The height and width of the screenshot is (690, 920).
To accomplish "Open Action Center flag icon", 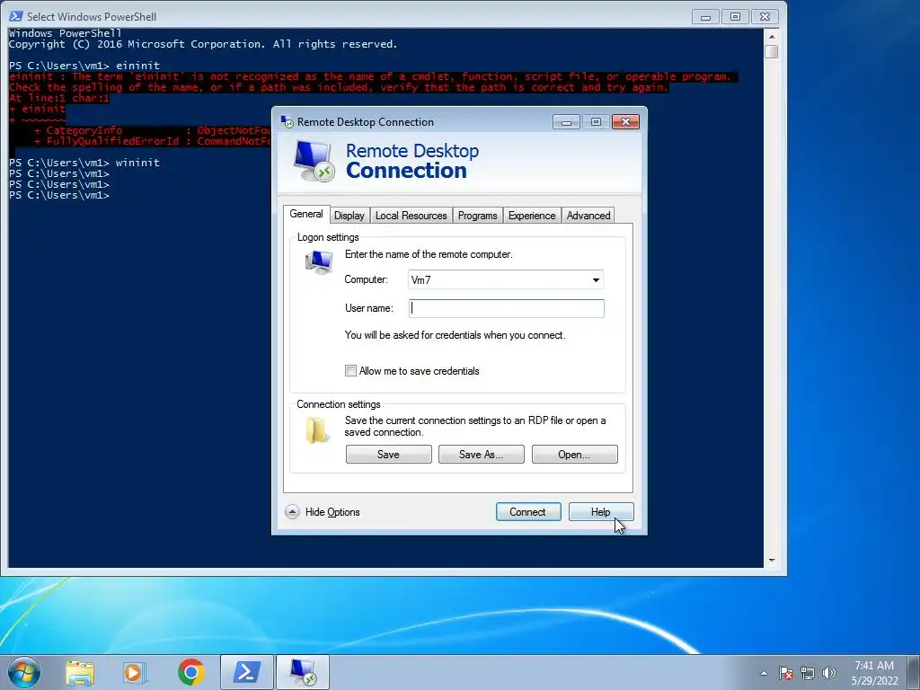I will pos(786,673).
